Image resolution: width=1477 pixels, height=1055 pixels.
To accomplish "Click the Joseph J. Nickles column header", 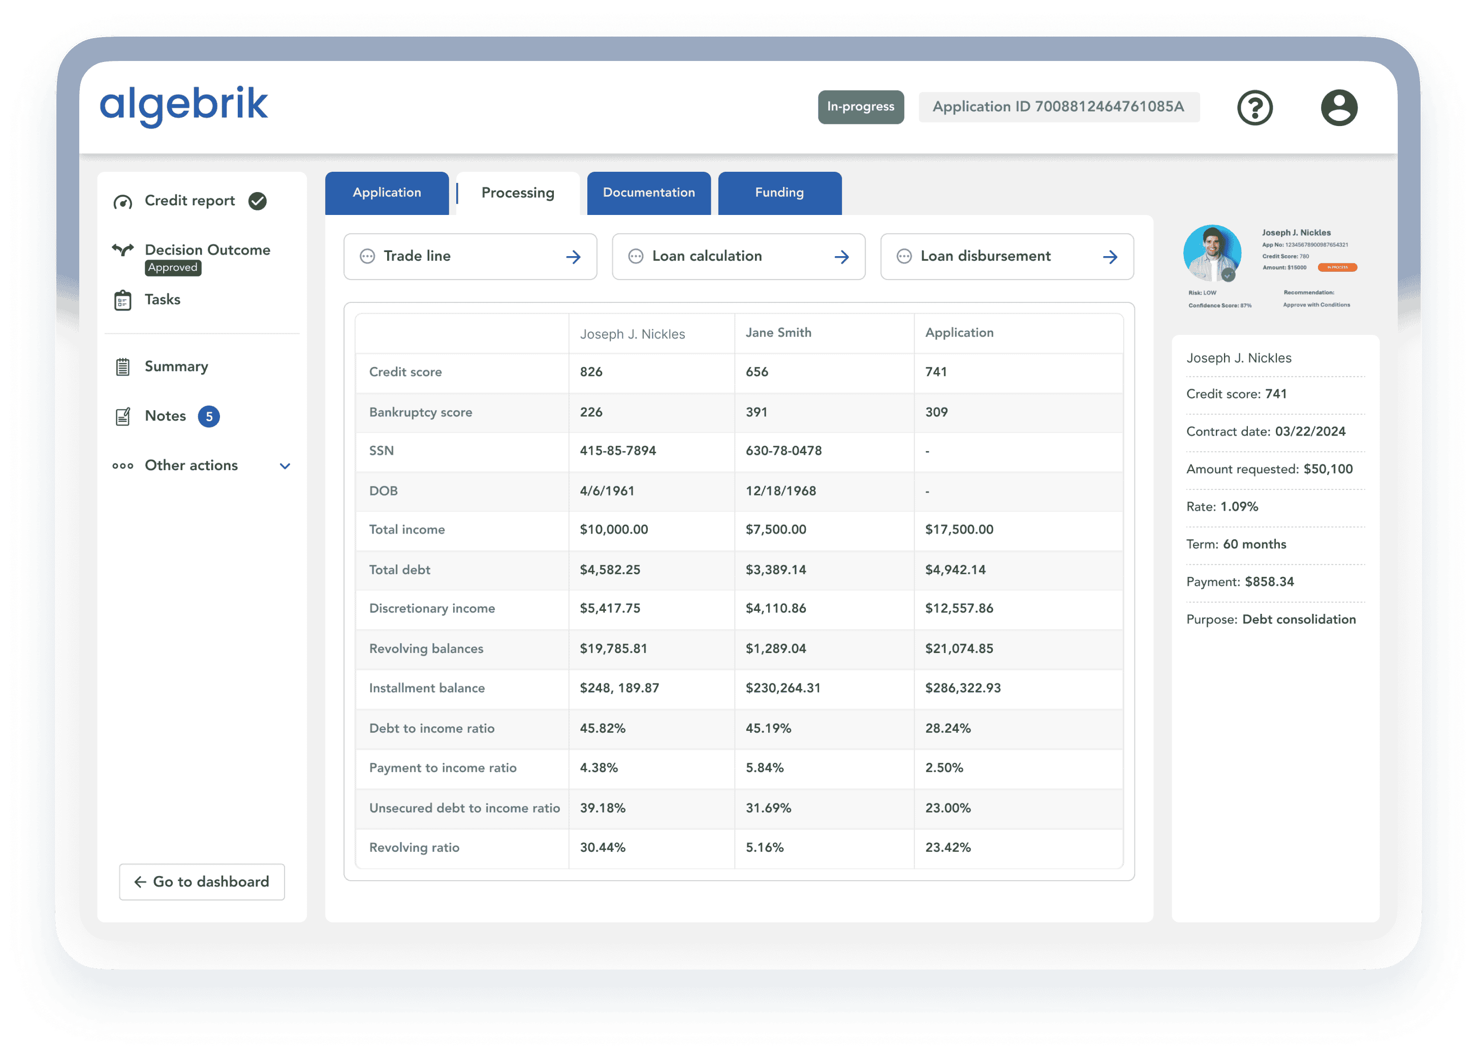I will click(x=632, y=334).
